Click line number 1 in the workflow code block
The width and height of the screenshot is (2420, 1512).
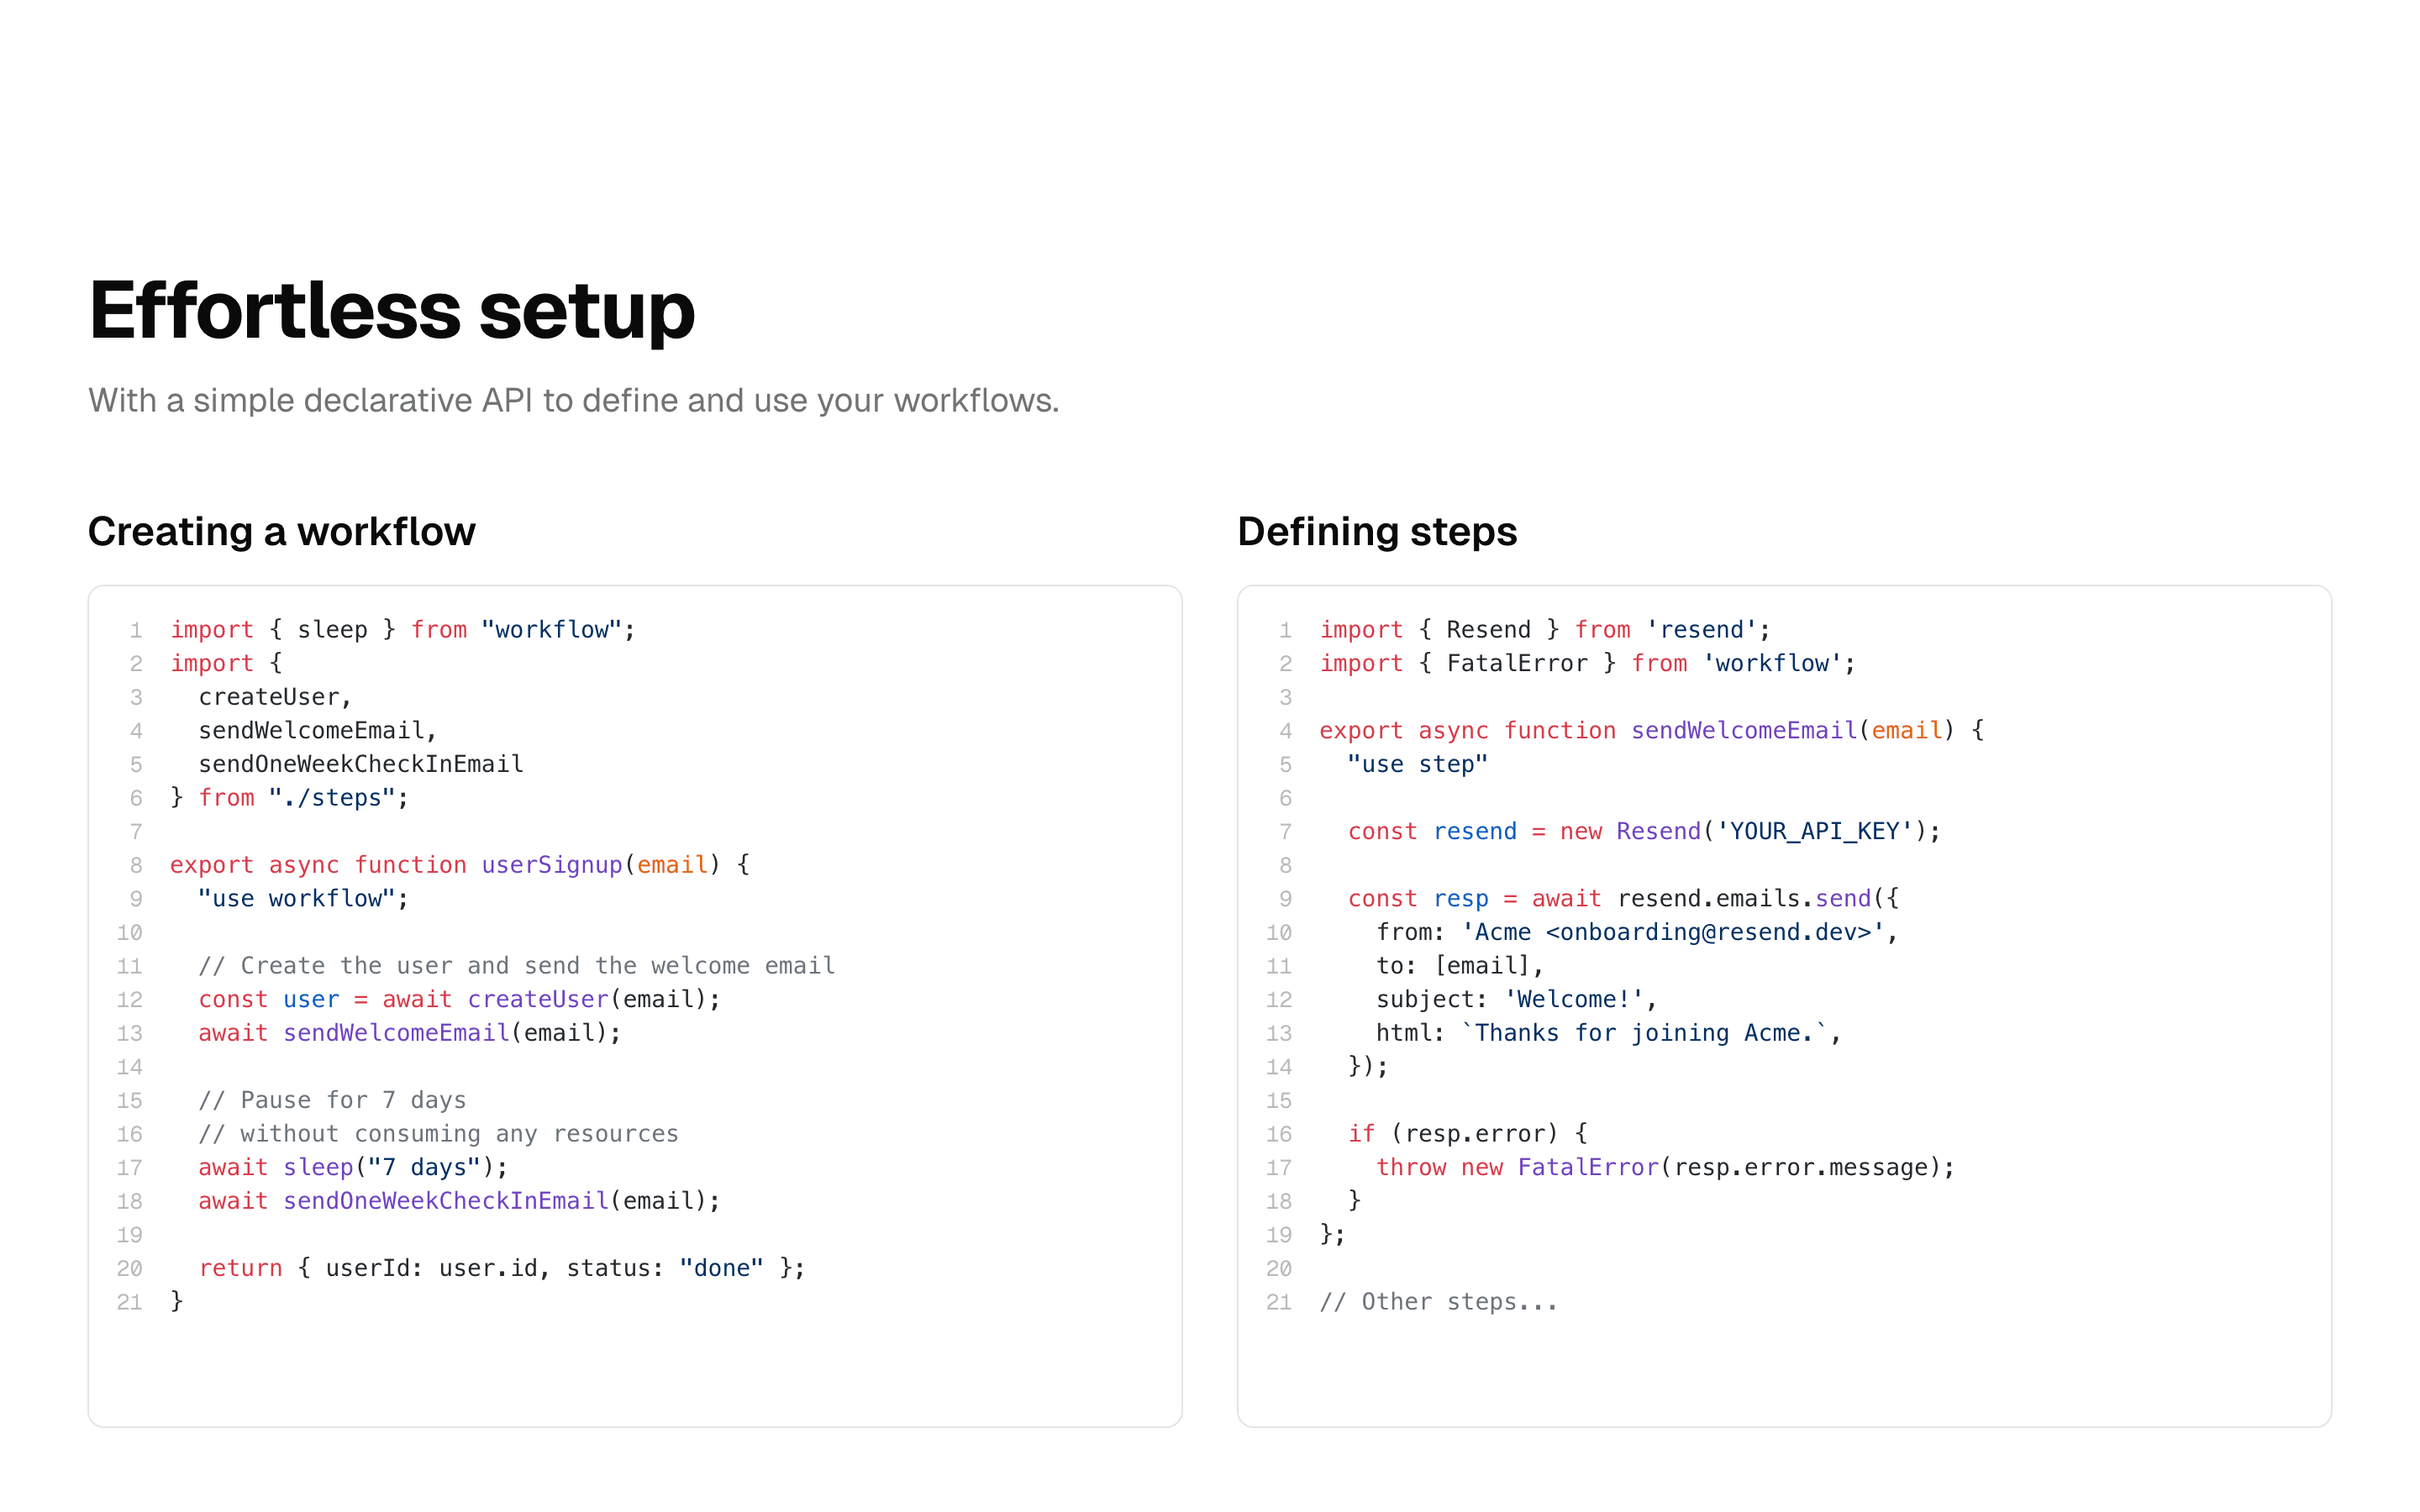coord(136,629)
